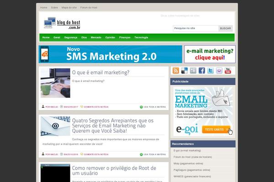Screen dimensions: 274x182
Task: Click the e-mail marketing clique aqui banner
Action: (x=210, y=54)
